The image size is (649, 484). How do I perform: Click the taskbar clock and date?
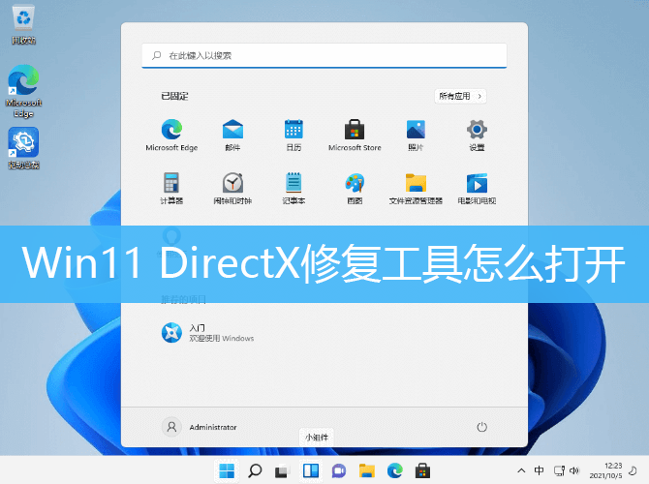pyautogui.click(x=613, y=470)
